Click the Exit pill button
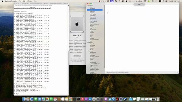This screenshot has height=102, width=182. (139, 4)
